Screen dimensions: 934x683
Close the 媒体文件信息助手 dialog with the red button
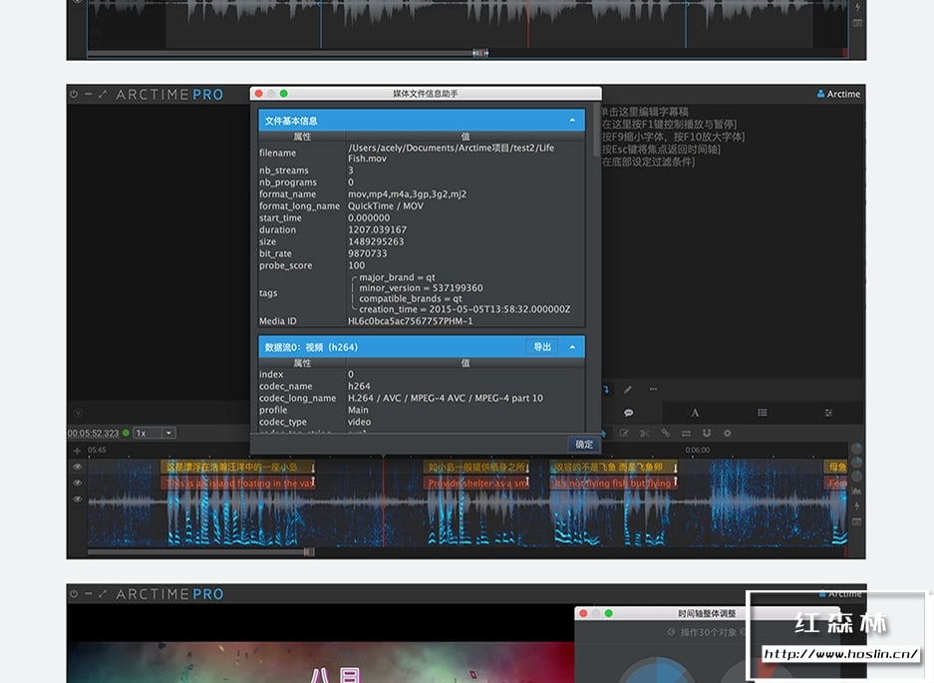pos(258,94)
